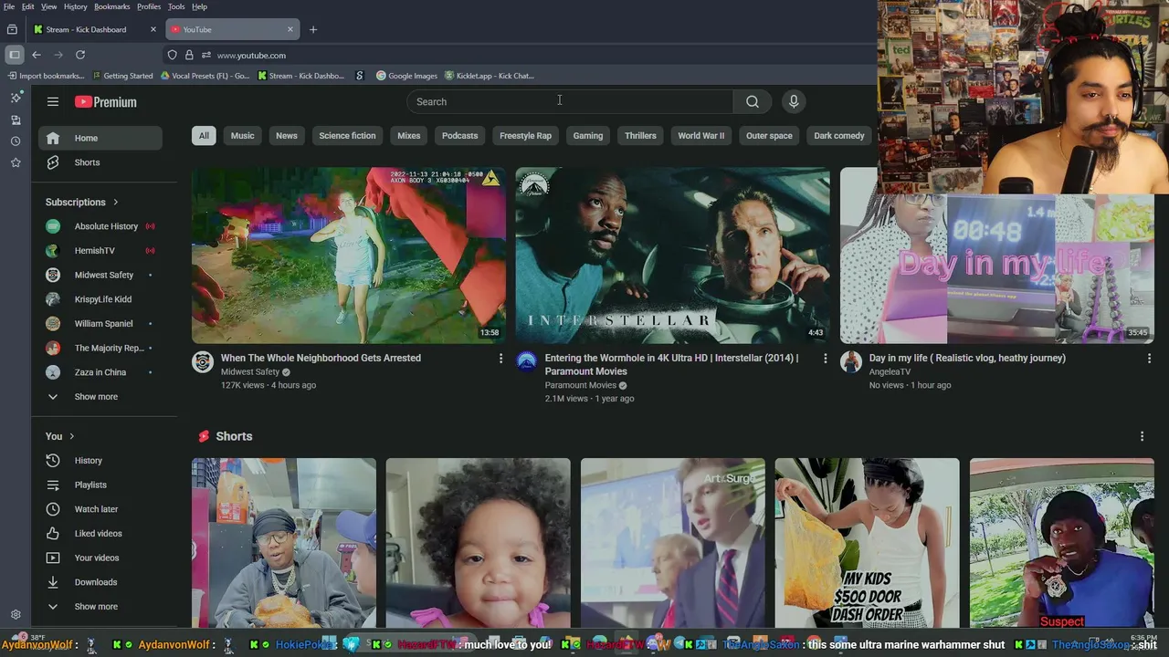
Task: Click the YouTube Premium logo
Action: click(106, 102)
